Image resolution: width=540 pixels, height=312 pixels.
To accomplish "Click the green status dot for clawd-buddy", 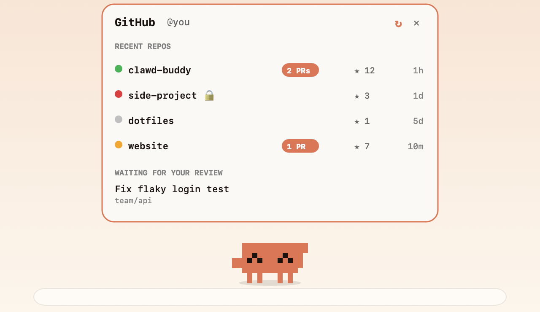I will pos(119,69).
